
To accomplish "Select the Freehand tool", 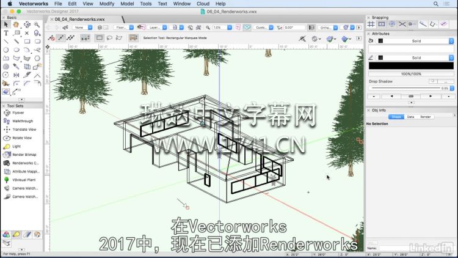I will (37, 50).
